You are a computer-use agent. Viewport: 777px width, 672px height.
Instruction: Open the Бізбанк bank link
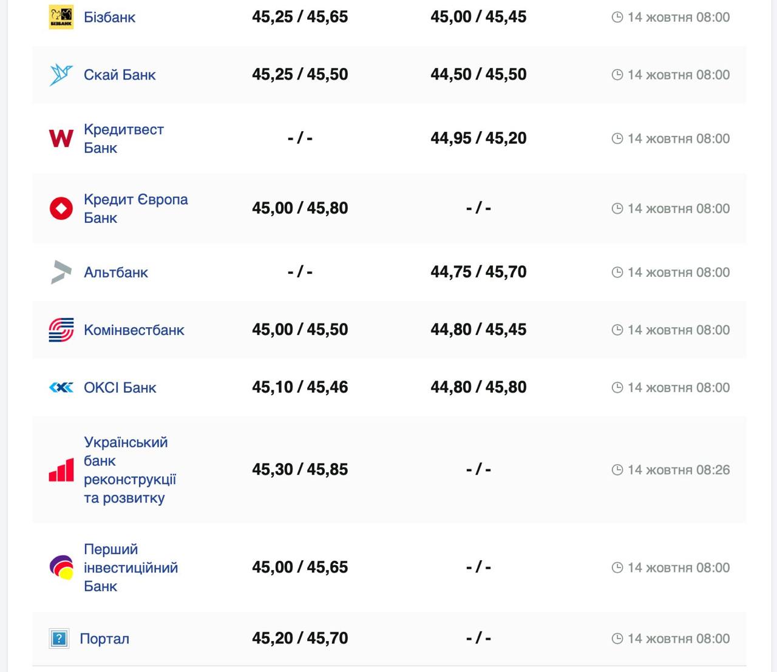pos(109,17)
